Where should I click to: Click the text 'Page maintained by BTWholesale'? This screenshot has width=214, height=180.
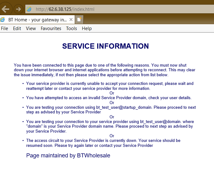(68, 156)
